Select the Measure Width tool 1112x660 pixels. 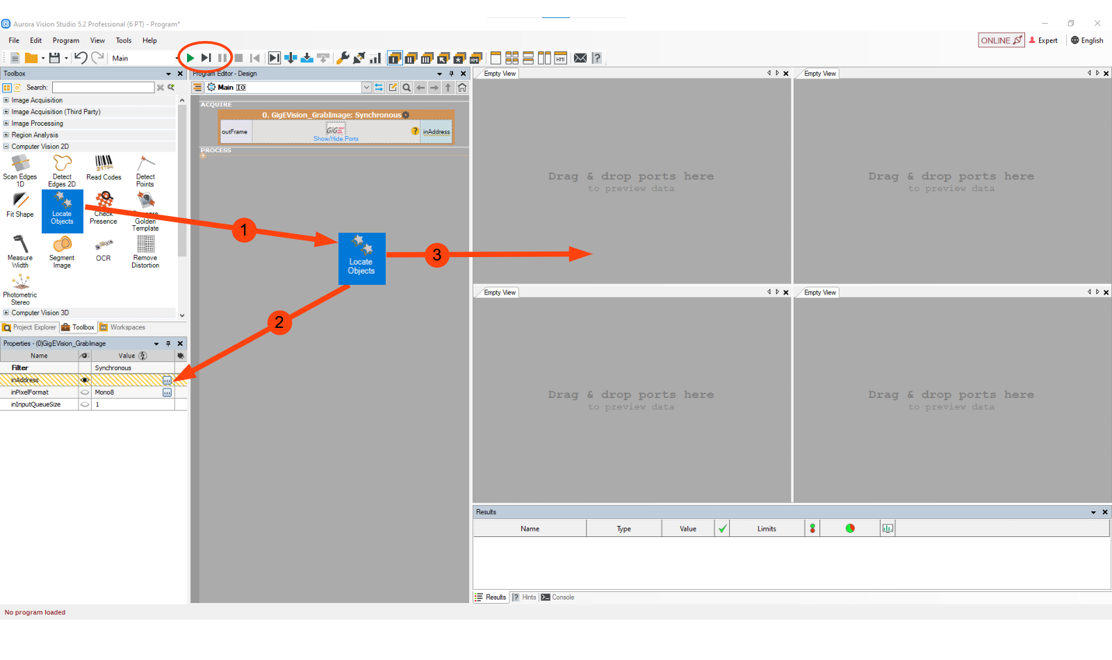coord(20,251)
